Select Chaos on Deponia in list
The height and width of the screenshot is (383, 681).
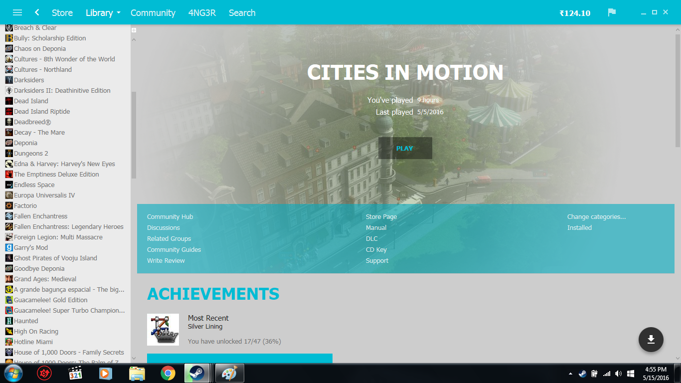pyautogui.click(x=40, y=49)
